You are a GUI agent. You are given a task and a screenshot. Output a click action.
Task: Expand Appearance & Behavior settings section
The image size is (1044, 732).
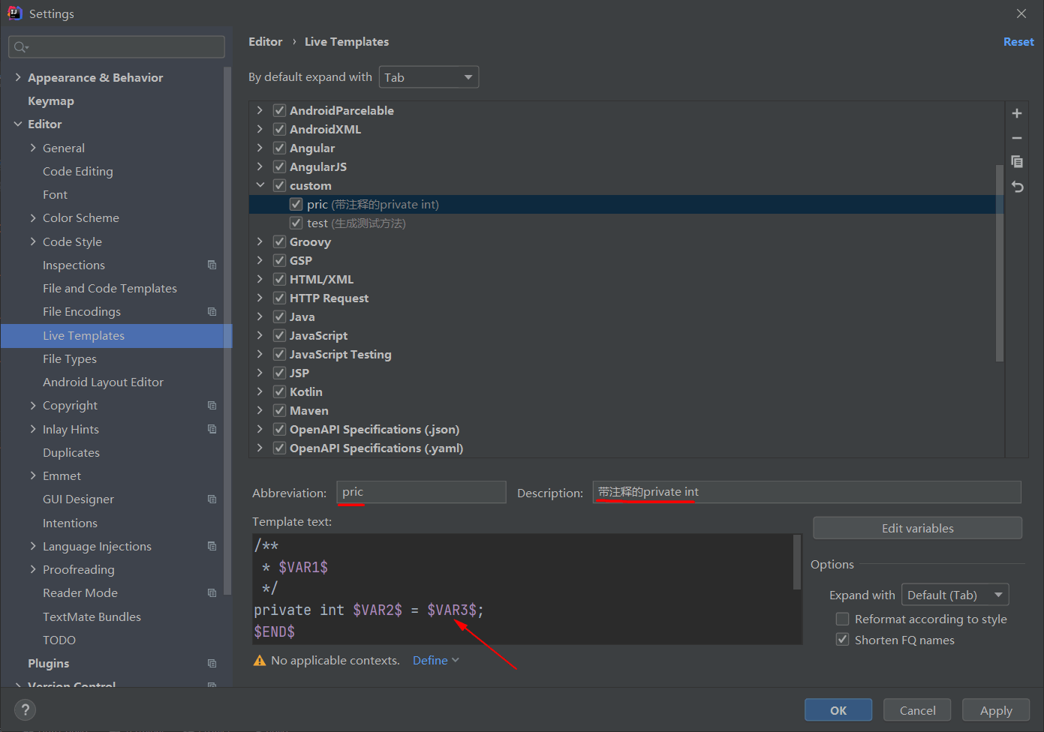point(18,77)
